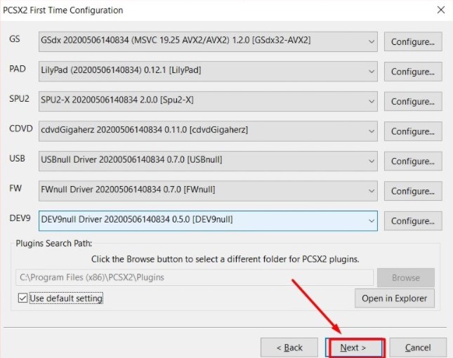Toggle the Use default setting checkbox
This screenshot has width=453, height=358.
click(23, 298)
